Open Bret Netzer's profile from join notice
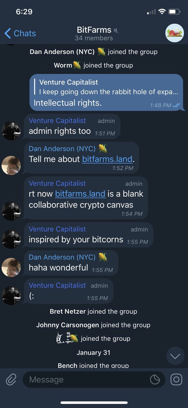The width and height of the screenshot is (188, 408). point(68,311)
